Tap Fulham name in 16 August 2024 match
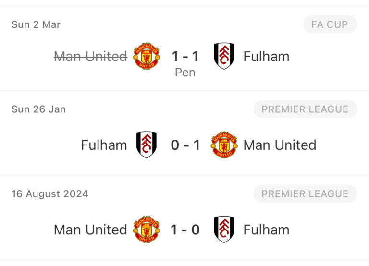 pos(266,230)
